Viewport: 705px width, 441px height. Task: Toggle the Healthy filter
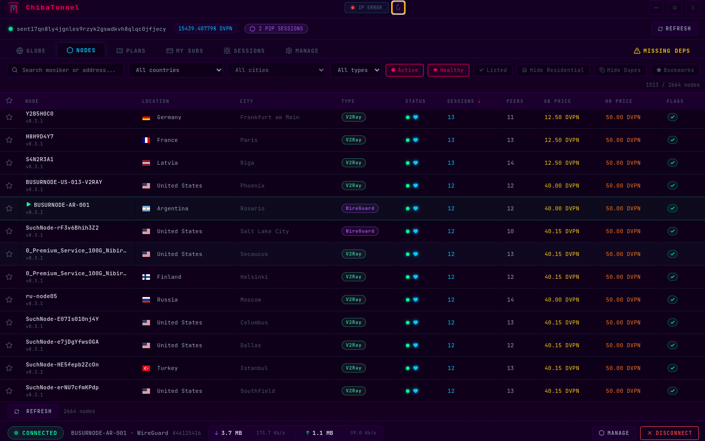[x=449, y=70]
